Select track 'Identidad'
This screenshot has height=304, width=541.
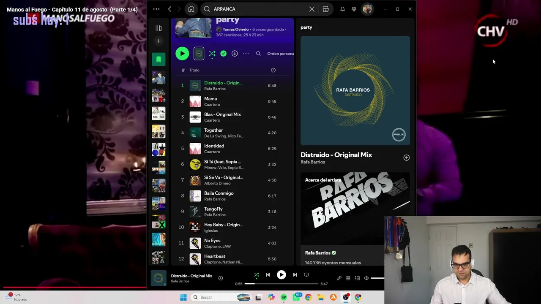232,149
